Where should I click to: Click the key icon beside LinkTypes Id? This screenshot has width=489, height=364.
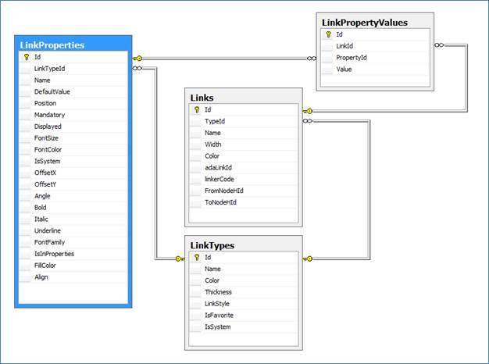point(196,258)
